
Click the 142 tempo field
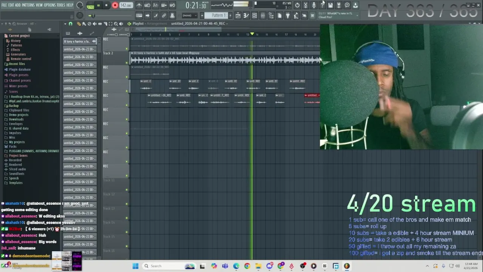126,5
